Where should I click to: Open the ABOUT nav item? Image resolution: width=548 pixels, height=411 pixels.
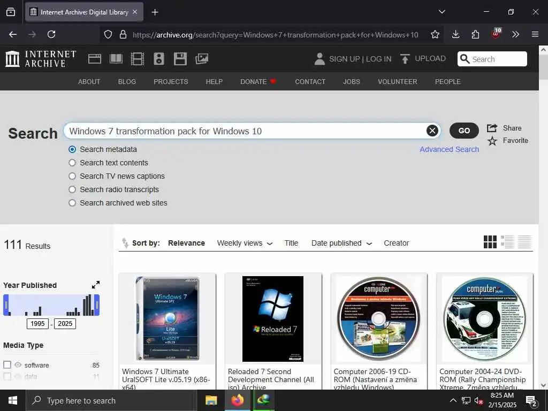89,81
